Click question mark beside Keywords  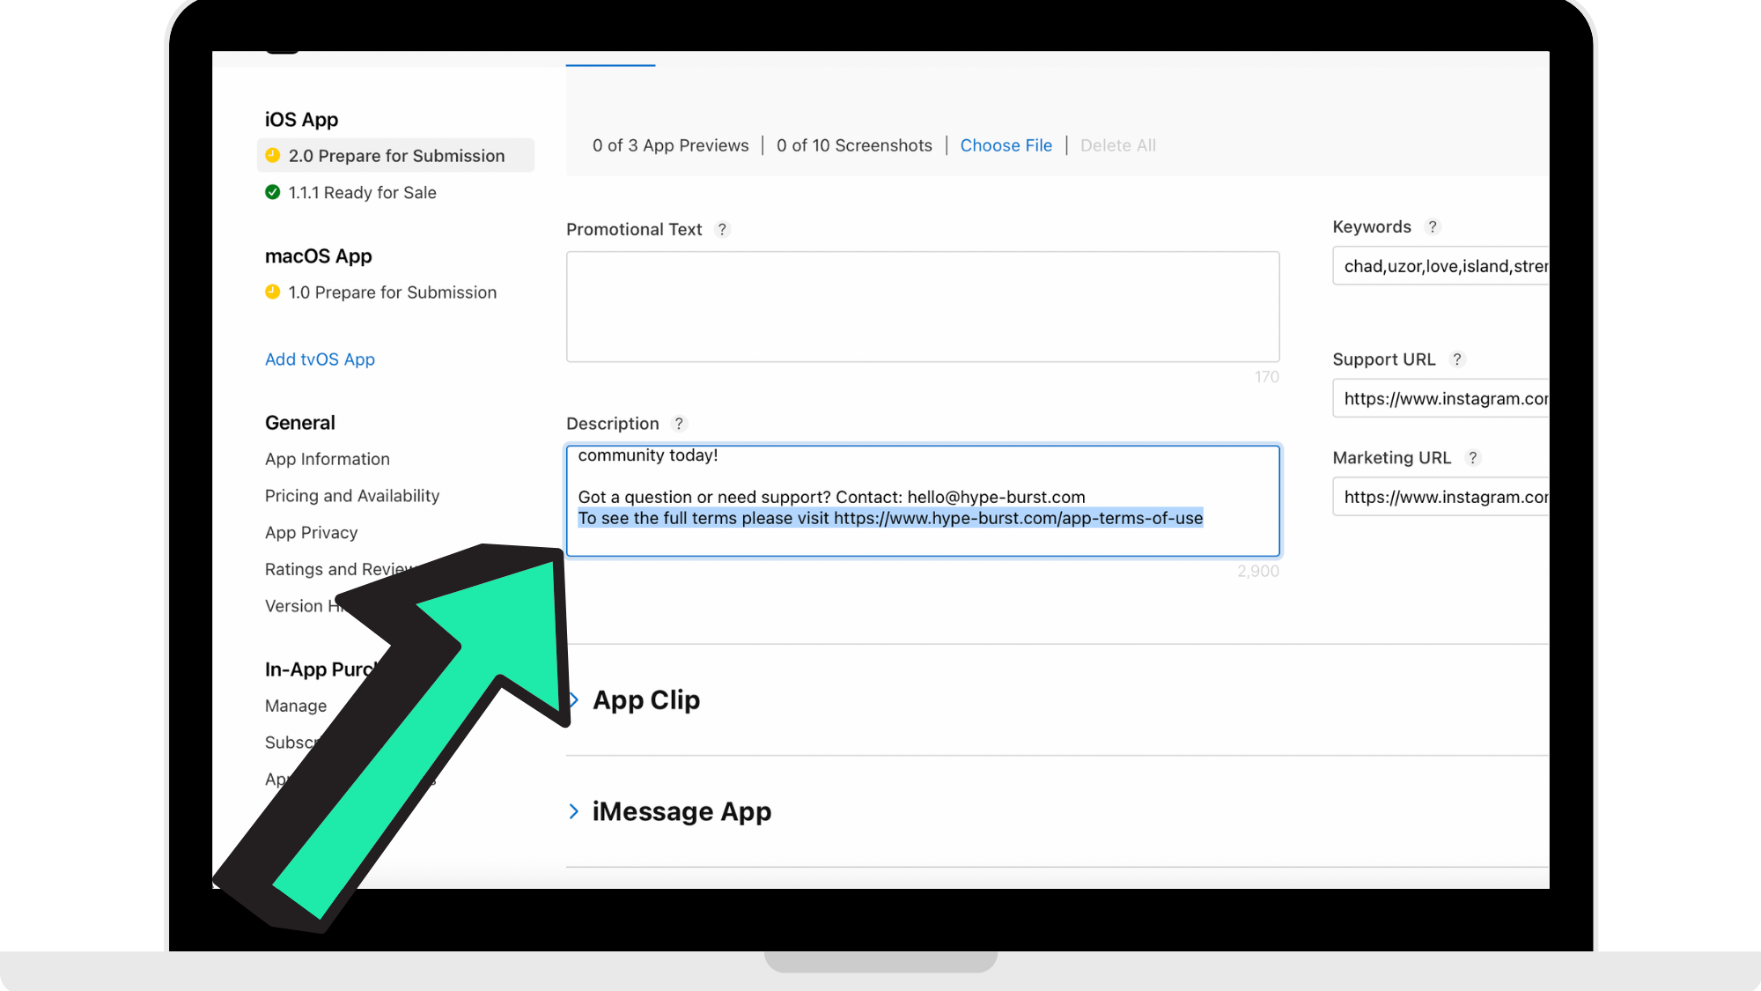point(1433,226)
